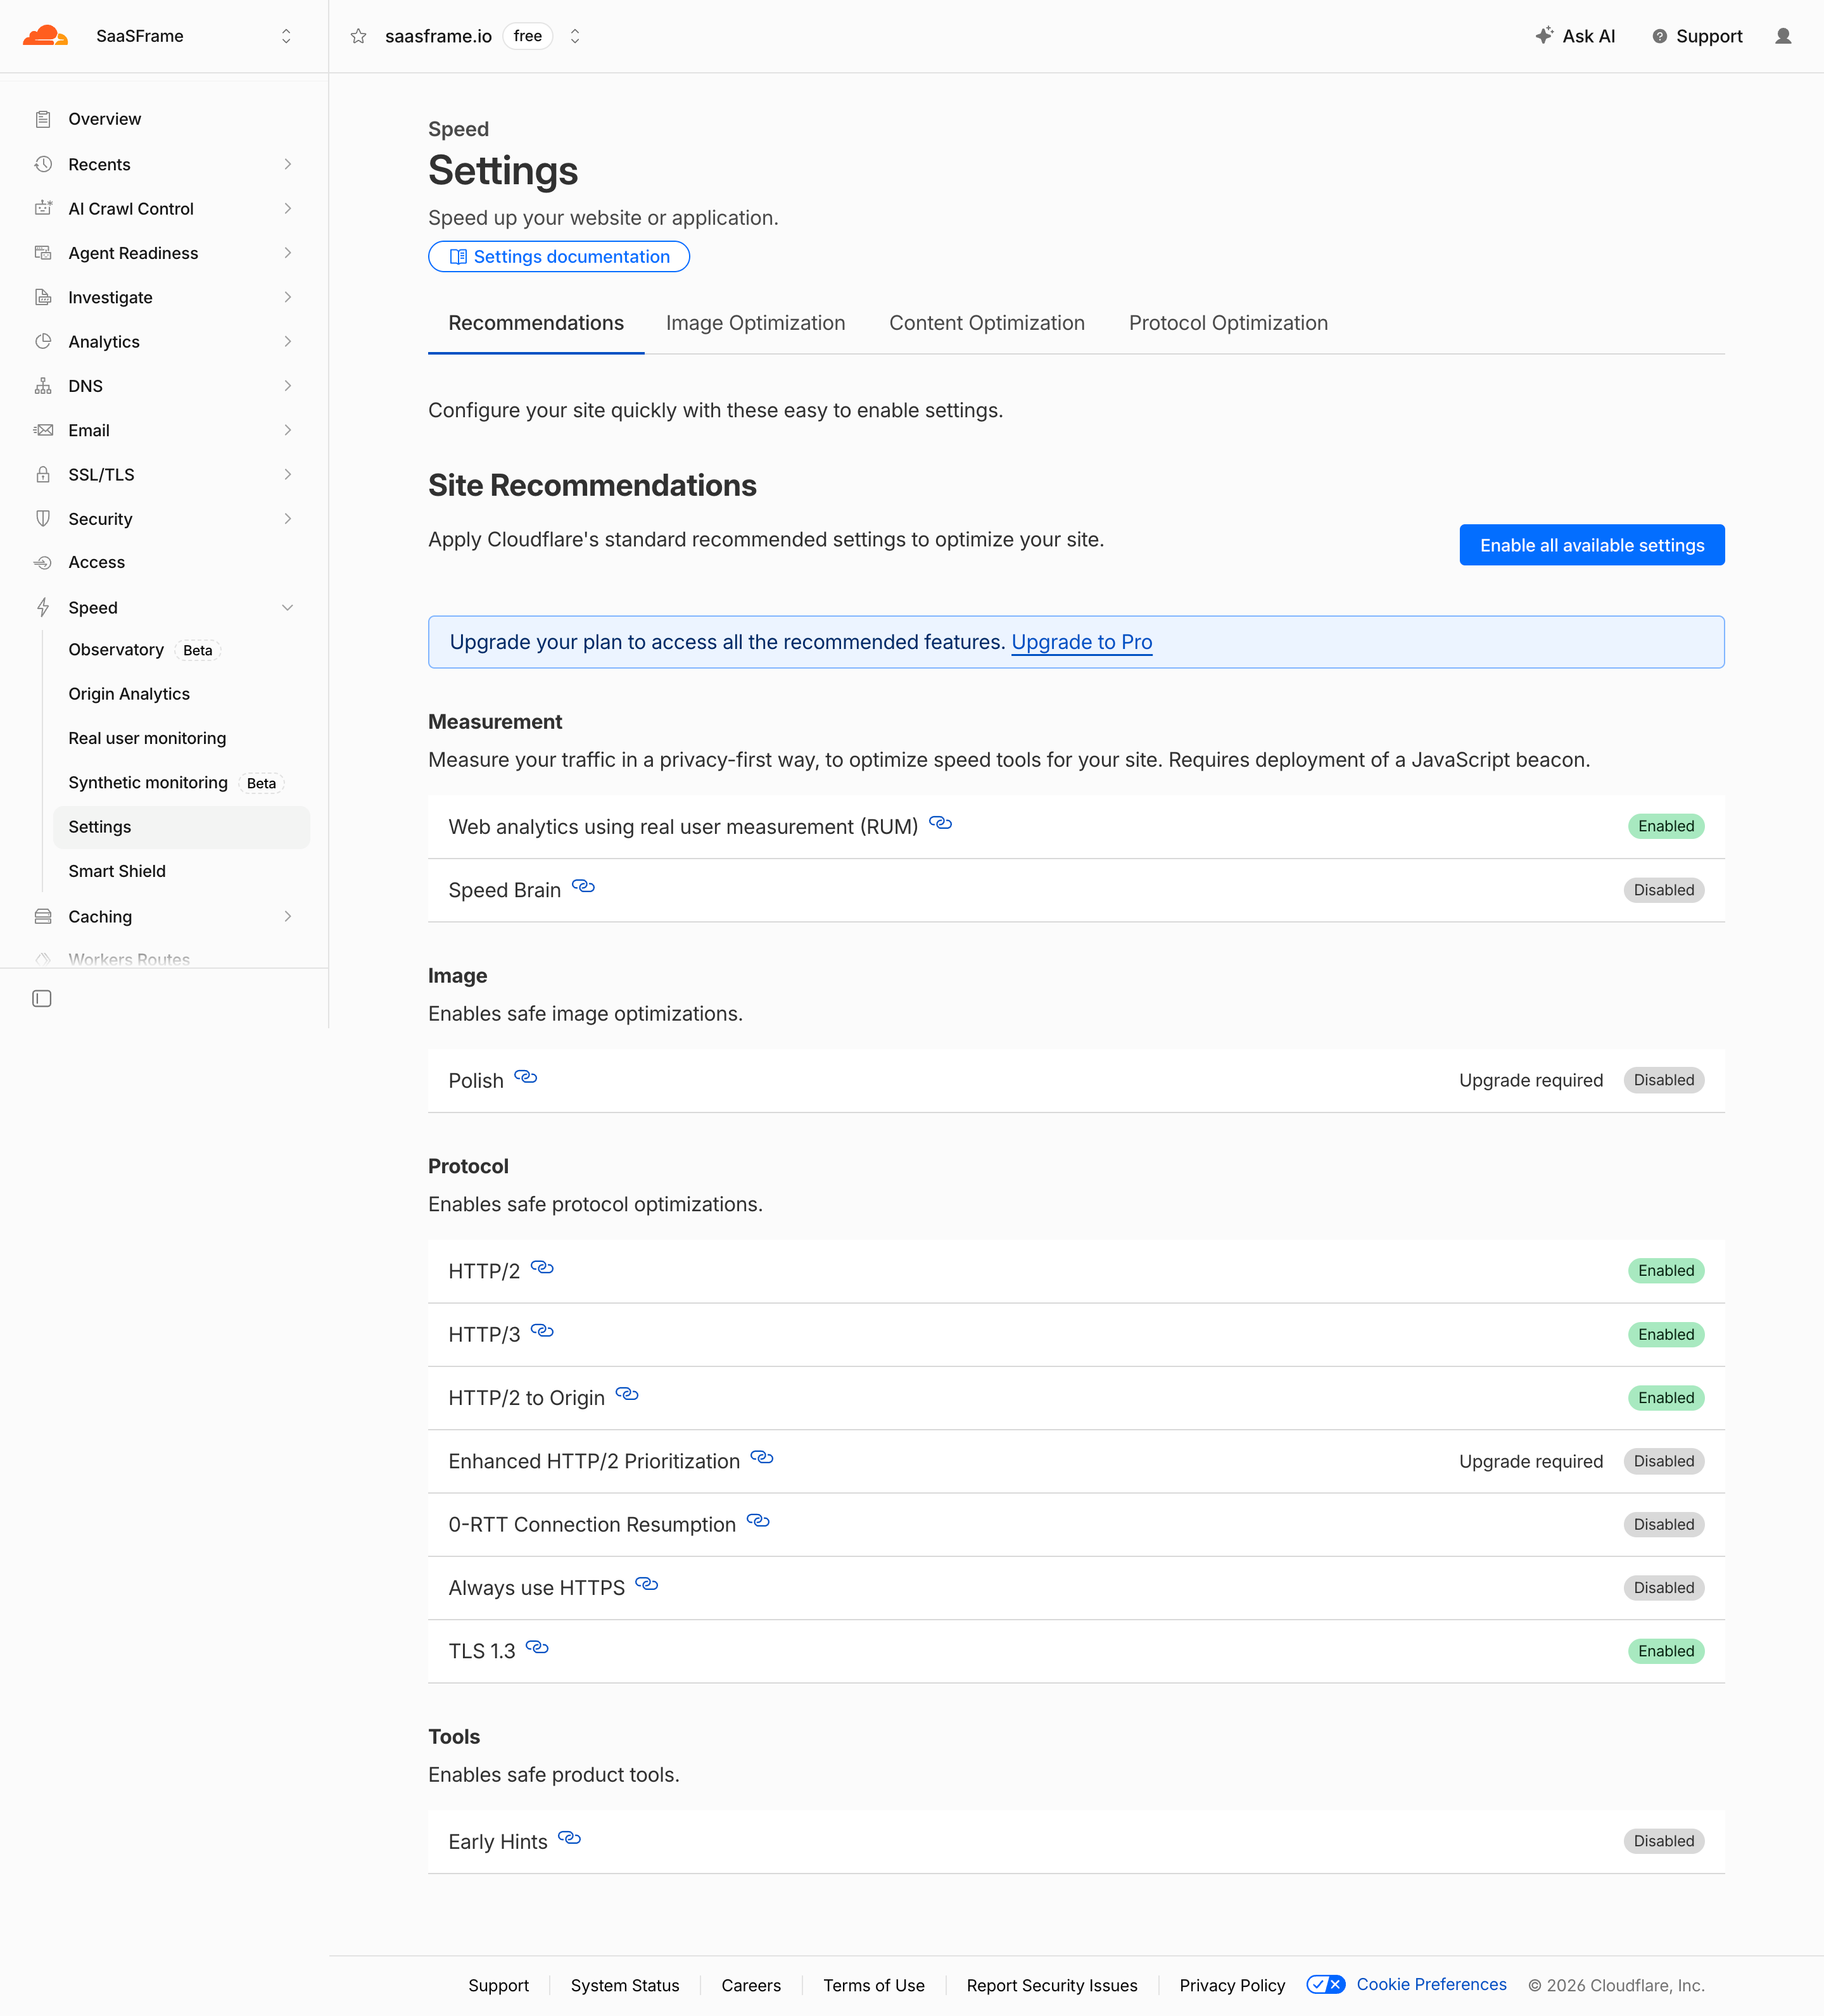1824x2016 pixels.
Task: Open Observatory in Speed submenu
Action: point(116,650)
